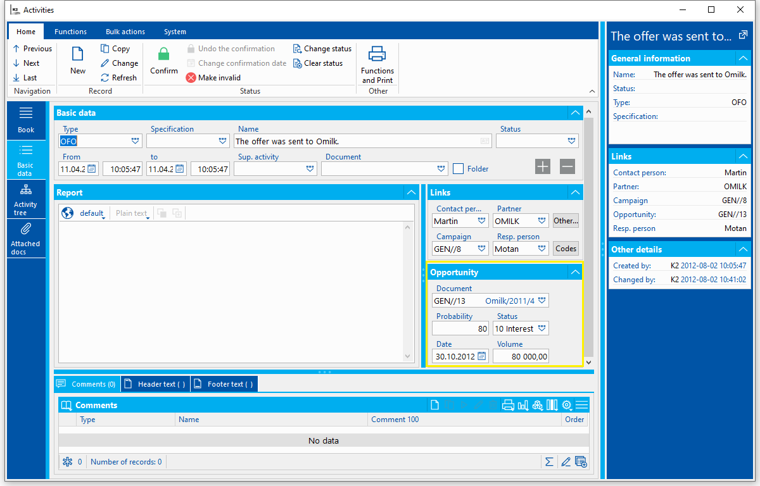Click the Other... button in Links
Image resolution: width=760 pixels, height=486 pixels.
[566, 221]
